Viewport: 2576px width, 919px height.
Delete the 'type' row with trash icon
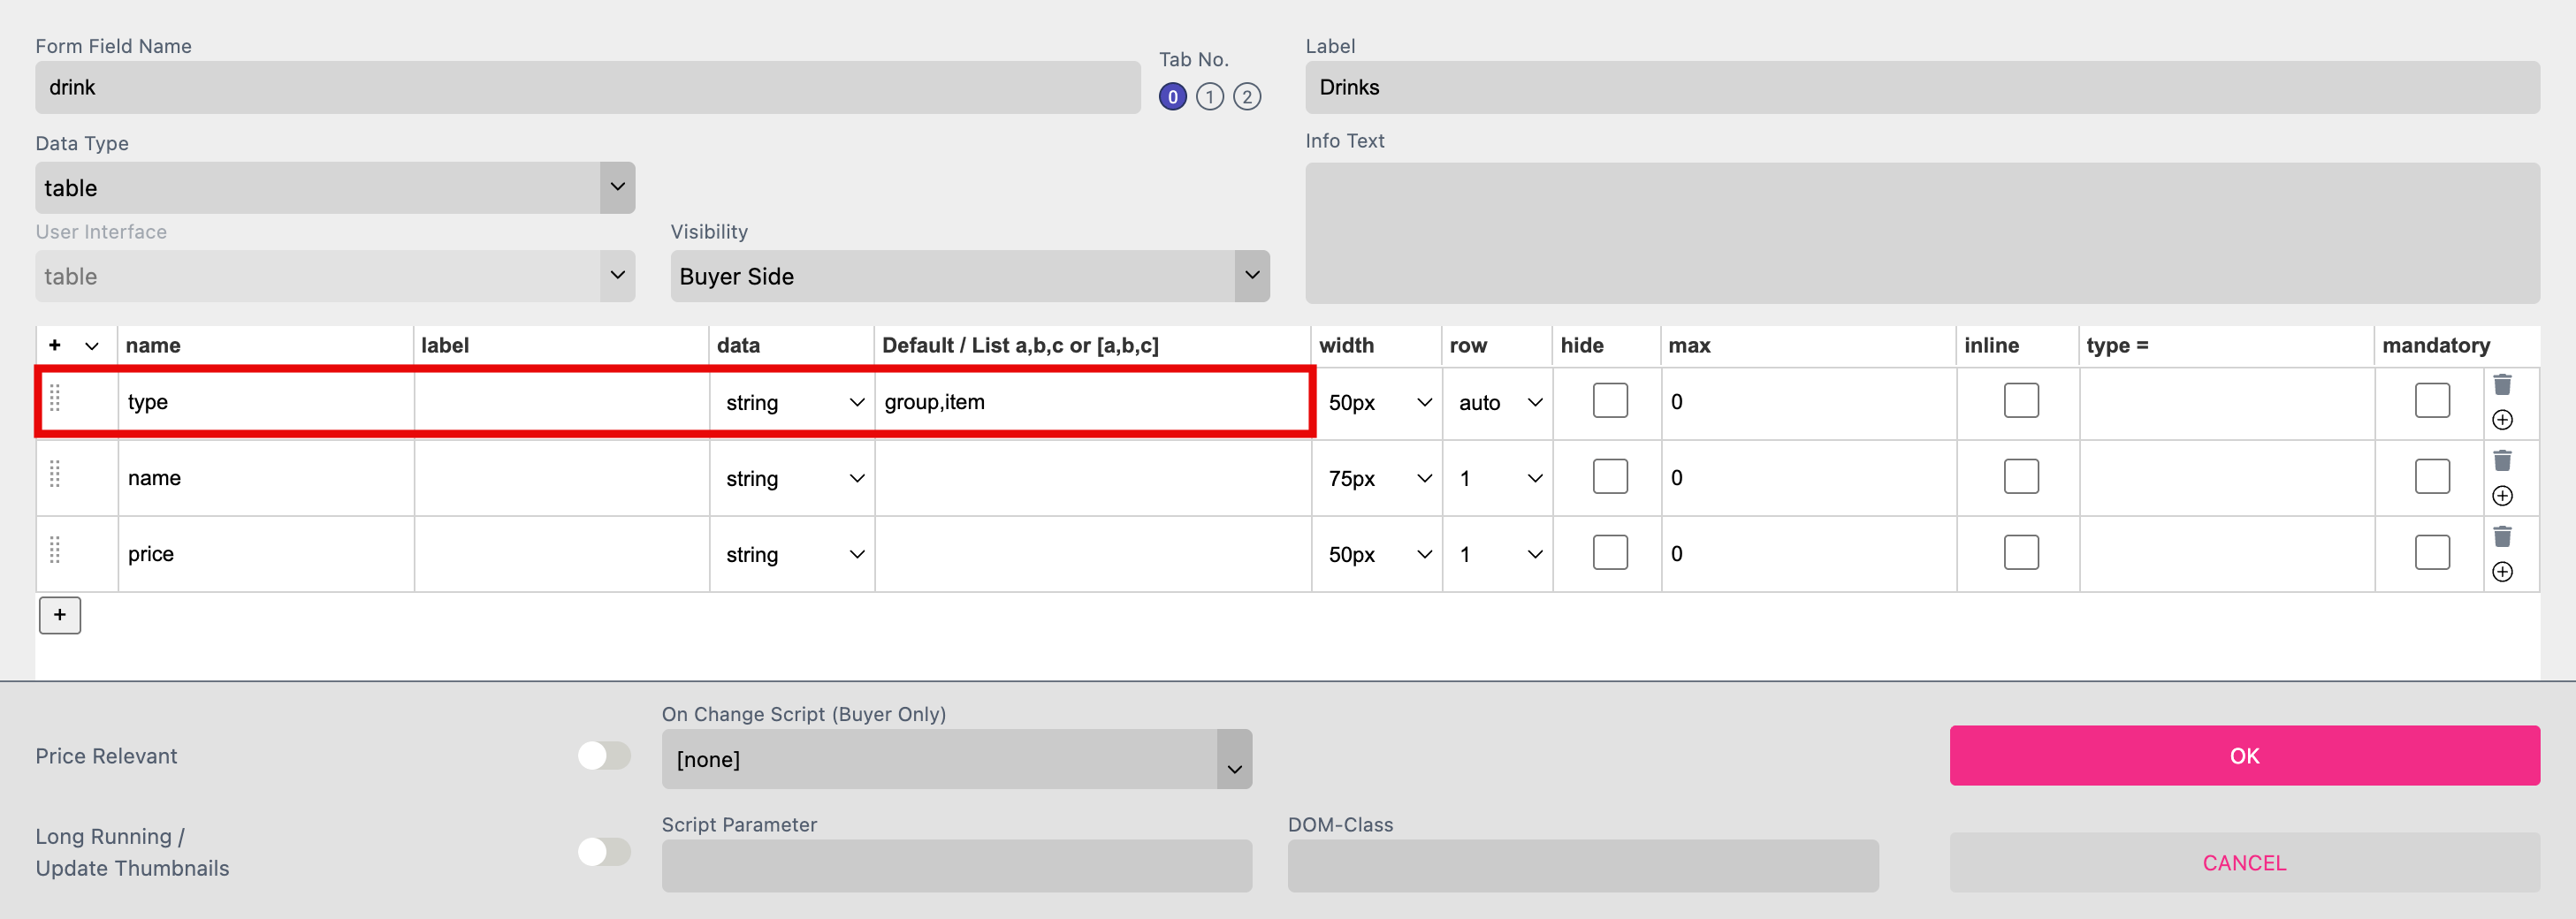[2502, 385]
